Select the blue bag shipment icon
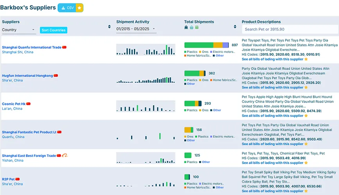The image size is (339, 195). [192, 27]
